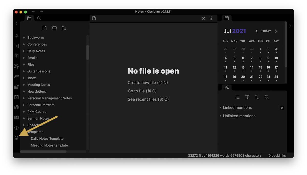Collapse the right sidebar with the chevron
The width and height of the screenshot is (307, 175).
coord(290,26)
